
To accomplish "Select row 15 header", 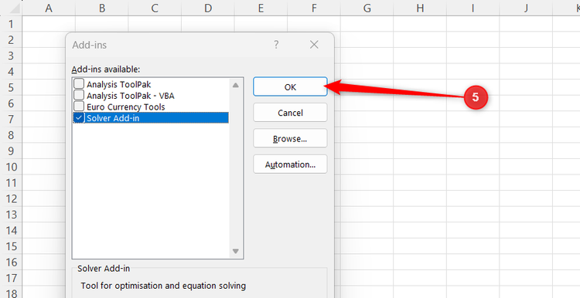I will [x=11, y=246].
